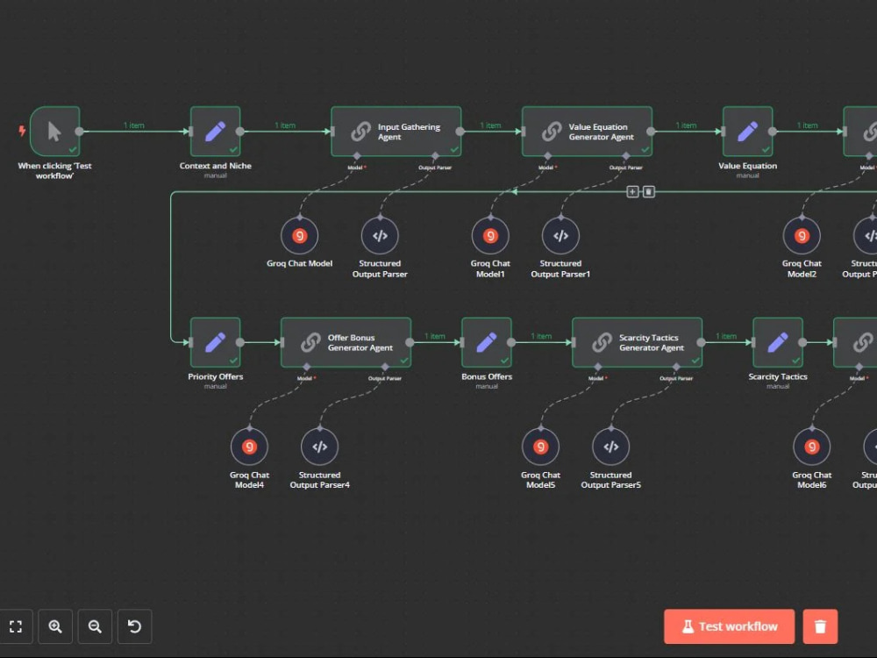Select the Priority Offers edit node
877x658 pixels.
216,342
